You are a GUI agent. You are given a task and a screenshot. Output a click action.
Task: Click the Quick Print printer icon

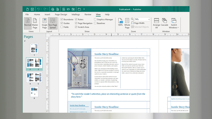(x=53, y=9)
